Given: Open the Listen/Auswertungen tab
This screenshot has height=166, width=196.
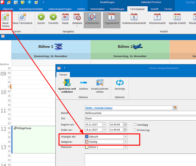Looking at the screenshot, I should tap(60, 9).
